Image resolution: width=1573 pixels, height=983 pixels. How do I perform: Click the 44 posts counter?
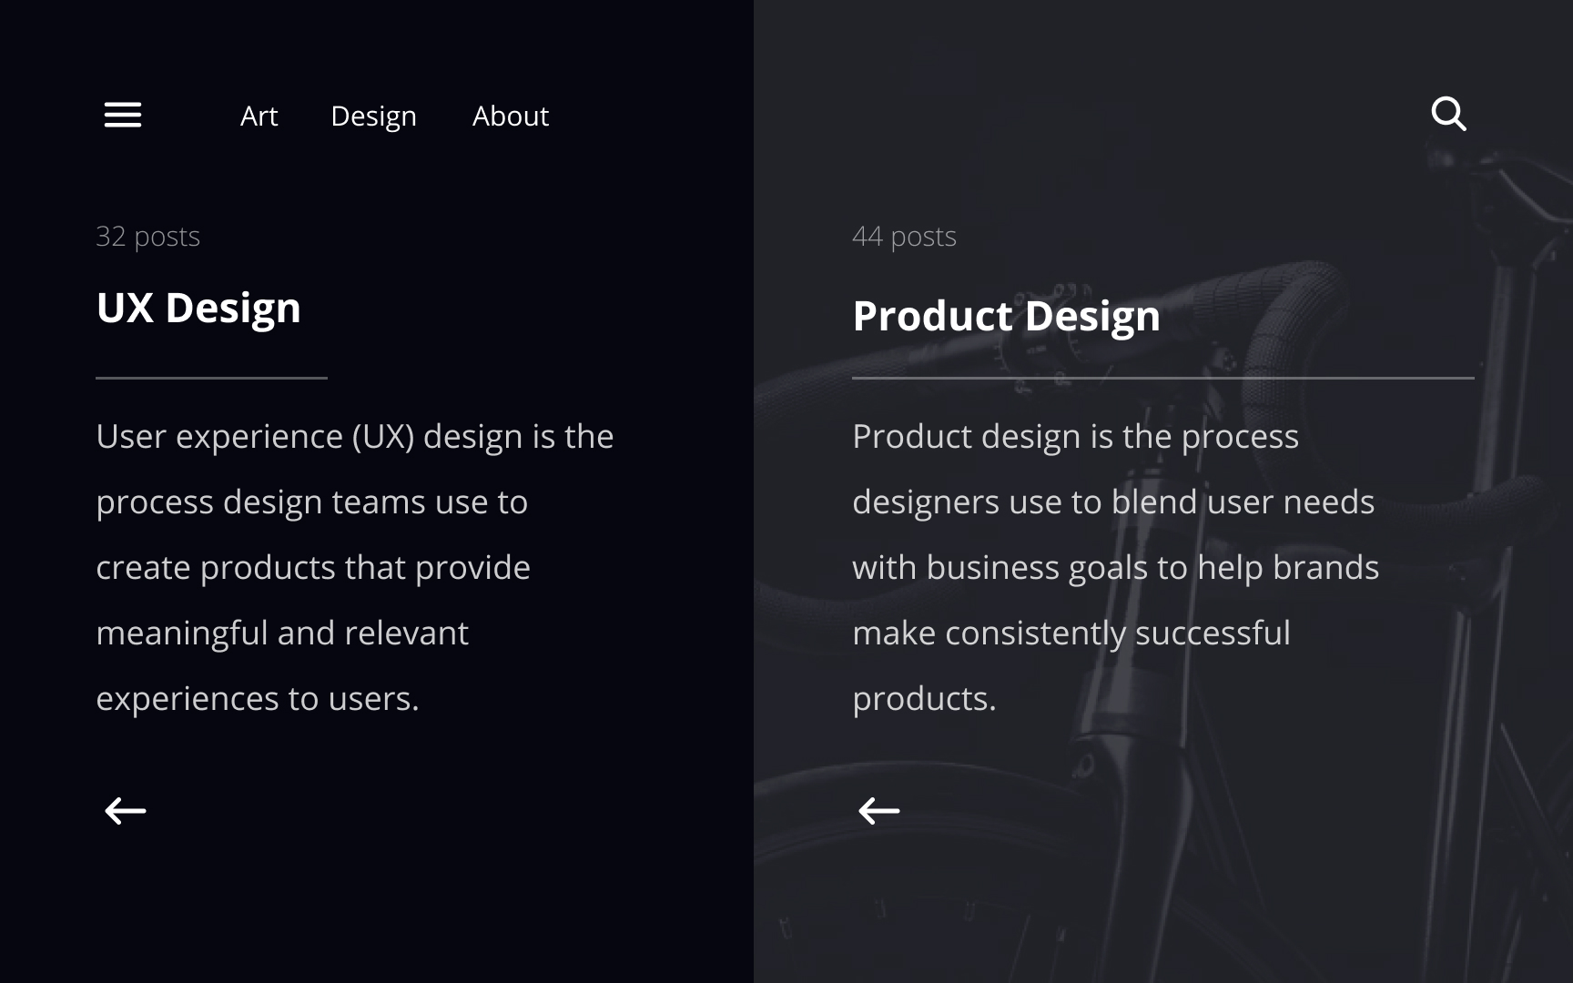(904, 236)
